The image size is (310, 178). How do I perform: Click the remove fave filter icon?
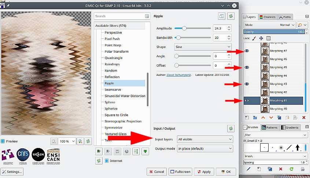pos(108,152)
